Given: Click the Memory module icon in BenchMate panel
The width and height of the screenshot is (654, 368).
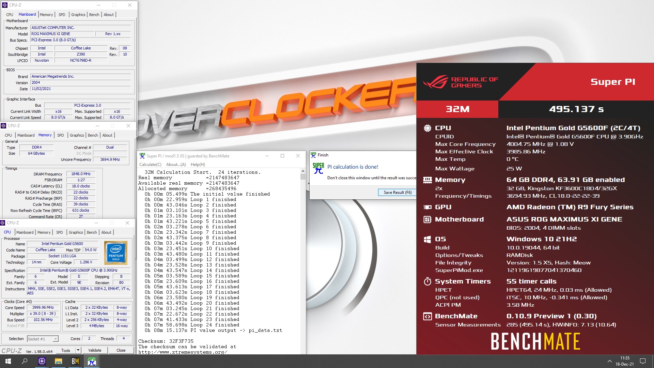Looking at the screenshot, I should 427,180.
